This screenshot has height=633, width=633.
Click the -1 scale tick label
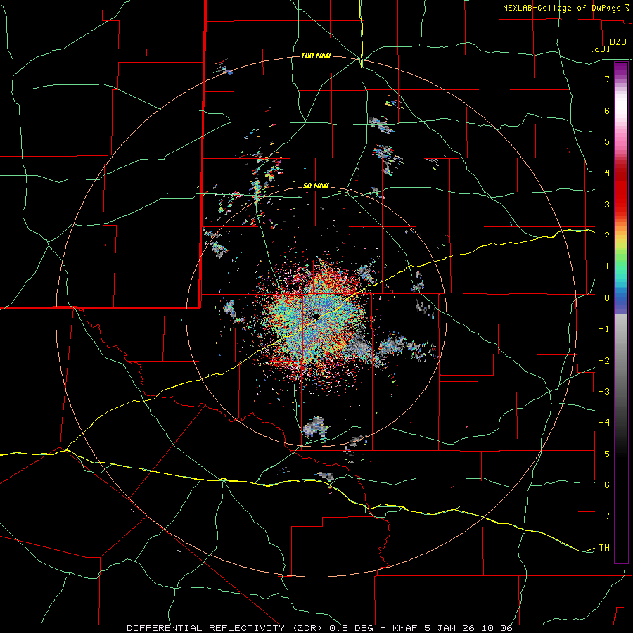coord(604,329)
